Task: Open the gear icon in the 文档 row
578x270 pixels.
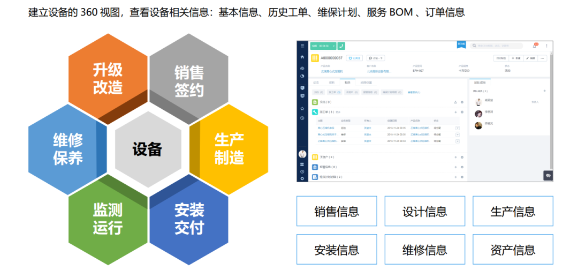Action: [462, 102]
